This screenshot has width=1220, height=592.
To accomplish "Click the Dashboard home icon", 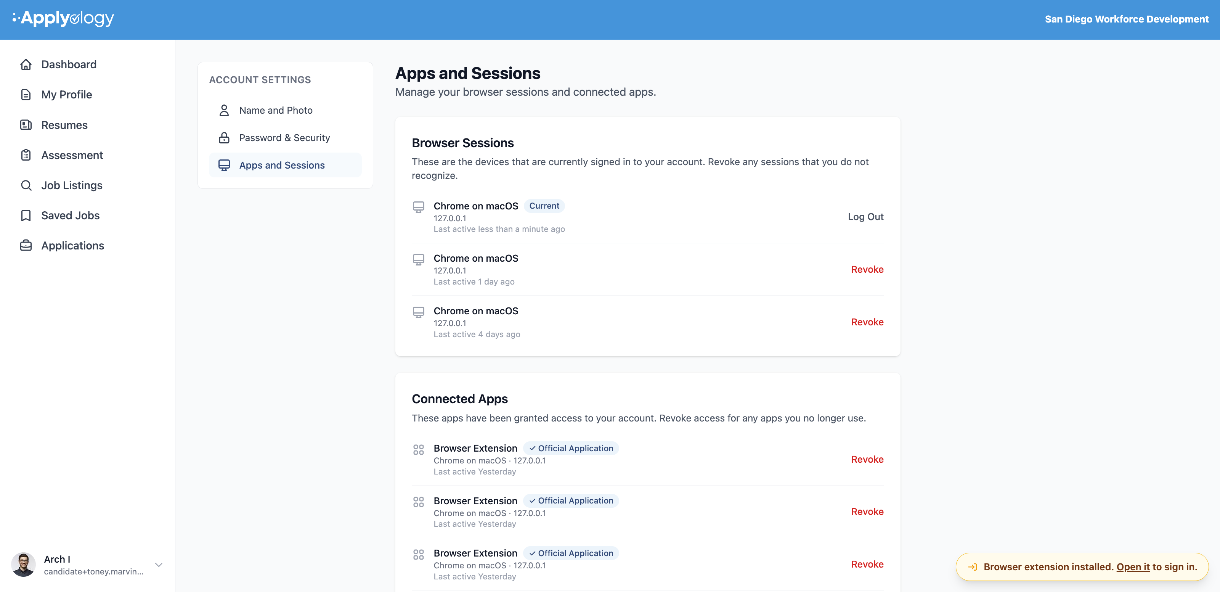I will tap(26, 64).
